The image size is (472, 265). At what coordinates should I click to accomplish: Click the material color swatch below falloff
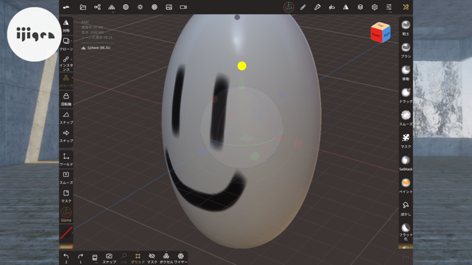[66, 247]
